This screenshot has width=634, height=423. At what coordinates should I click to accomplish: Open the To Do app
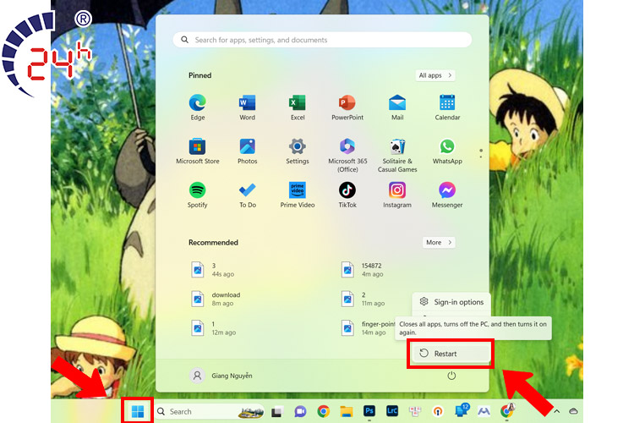pos(247,195)
